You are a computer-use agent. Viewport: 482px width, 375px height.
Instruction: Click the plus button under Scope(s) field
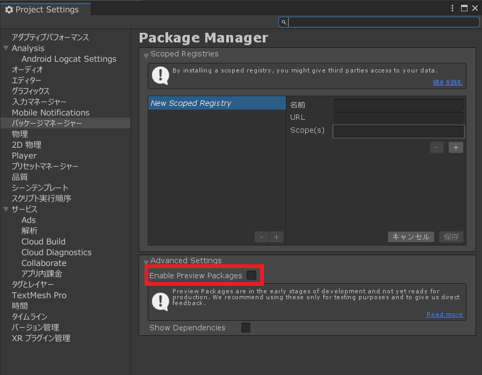click(456, 148)
